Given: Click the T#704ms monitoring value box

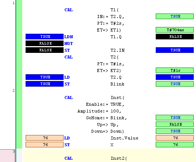Looking at the screenshot, I should (175, 30).
